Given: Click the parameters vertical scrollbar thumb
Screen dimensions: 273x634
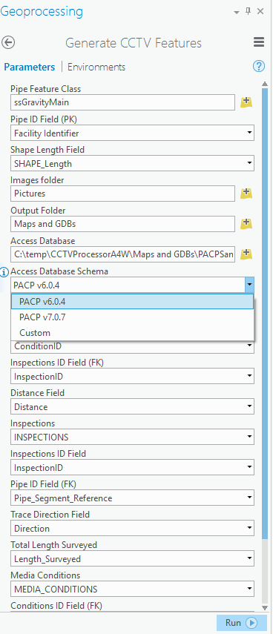Looking at the screenshot, I should (265, 314).
